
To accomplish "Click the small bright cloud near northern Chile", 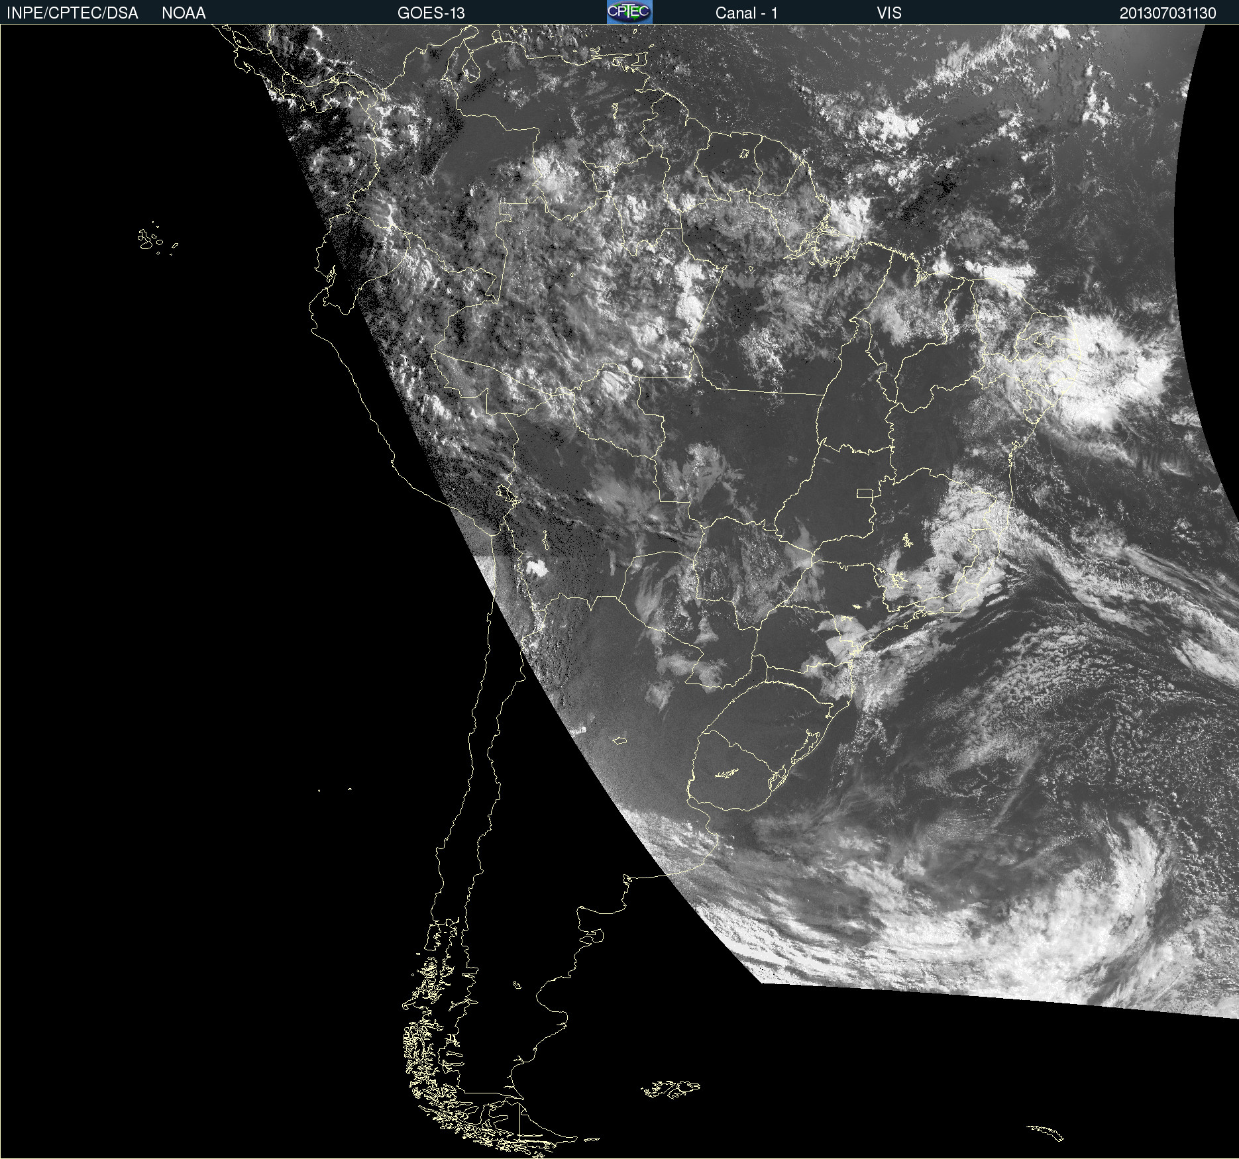I will pyautogui.click(x=536, y=568).
